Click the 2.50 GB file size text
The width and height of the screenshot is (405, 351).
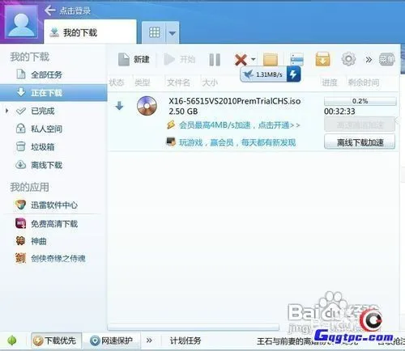tap(183, 112)
